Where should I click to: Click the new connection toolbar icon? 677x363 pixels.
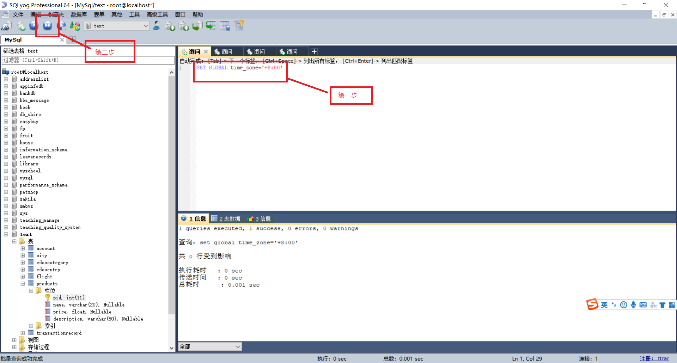click(7, 26)
